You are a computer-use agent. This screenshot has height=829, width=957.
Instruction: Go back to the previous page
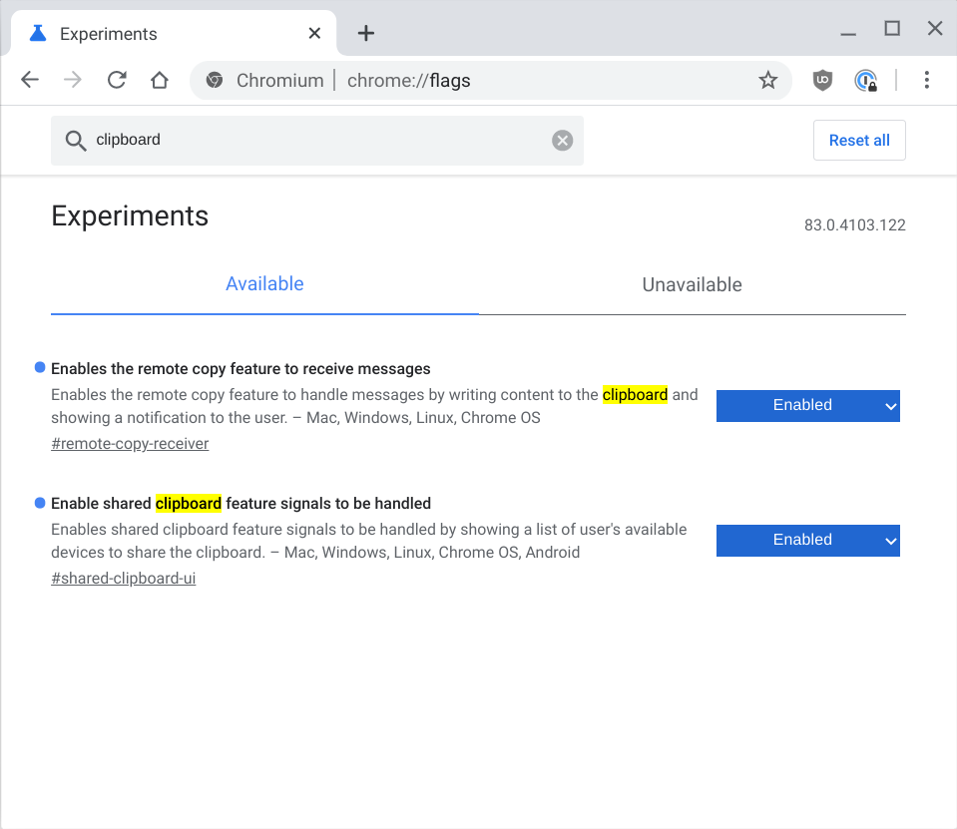tap(29, 80)
